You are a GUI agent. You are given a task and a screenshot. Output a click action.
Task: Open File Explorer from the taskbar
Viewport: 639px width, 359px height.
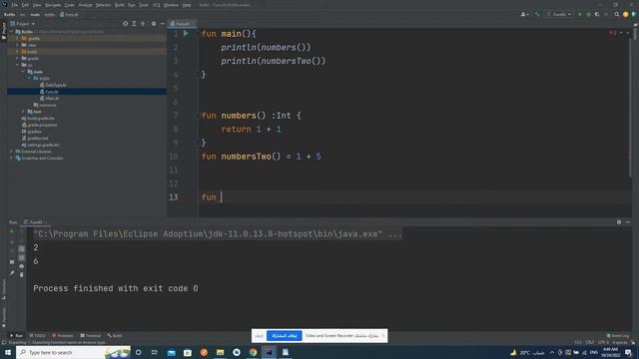(x=220, y=352)
